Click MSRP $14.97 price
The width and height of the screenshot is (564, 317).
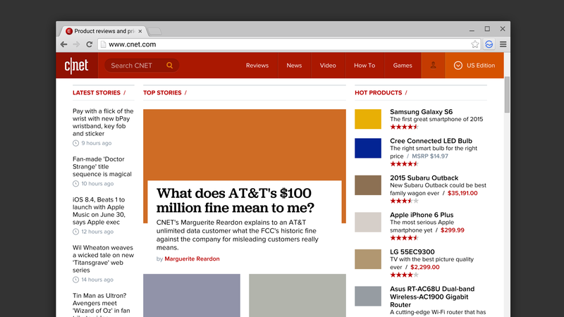point(430,156)
